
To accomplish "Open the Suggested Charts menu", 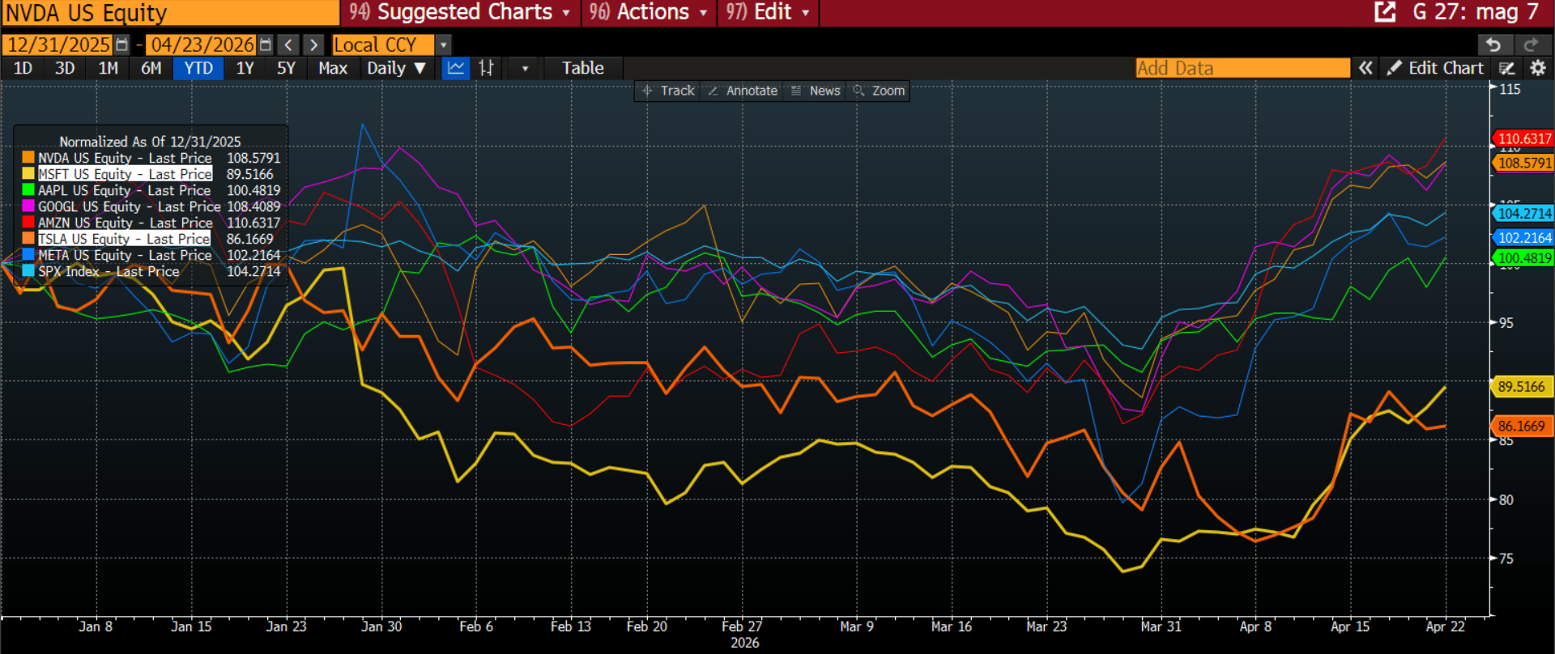I will click(x=460, y=12).
